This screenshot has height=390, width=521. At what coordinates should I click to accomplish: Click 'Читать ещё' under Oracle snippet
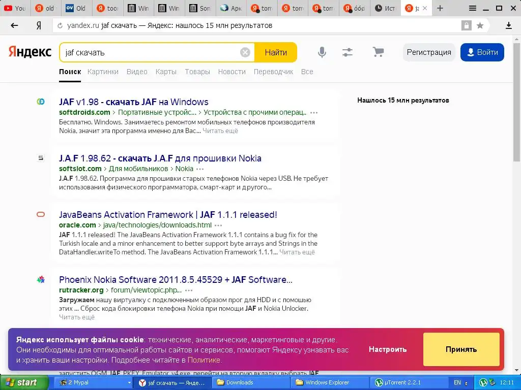(x=297, y=252)
